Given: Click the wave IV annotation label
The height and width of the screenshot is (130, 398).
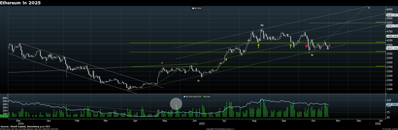Looking at the screenshot, I should pyautogui.click(x=312, y=55).
